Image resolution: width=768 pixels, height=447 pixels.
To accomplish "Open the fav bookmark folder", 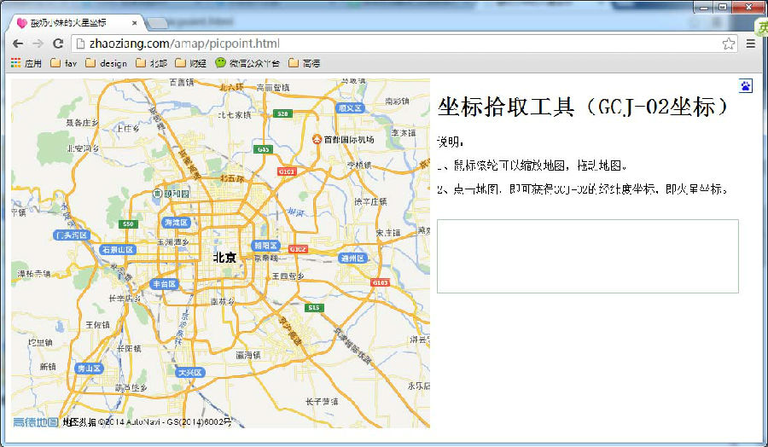I will point(64,63).
